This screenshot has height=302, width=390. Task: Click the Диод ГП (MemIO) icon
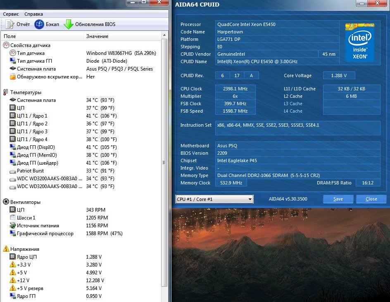13,155
